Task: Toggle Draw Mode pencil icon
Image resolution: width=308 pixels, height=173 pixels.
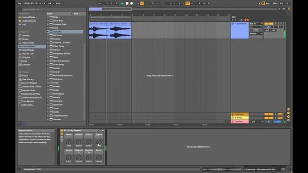Action: point(259,3)
